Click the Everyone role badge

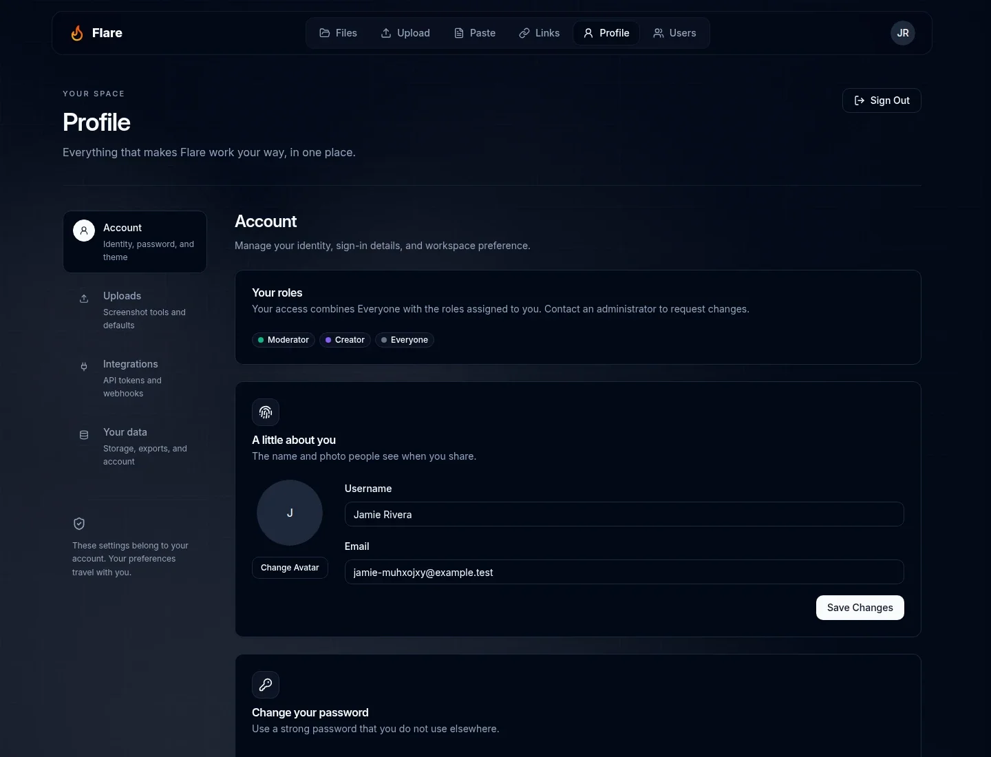(x=405, y=340)
